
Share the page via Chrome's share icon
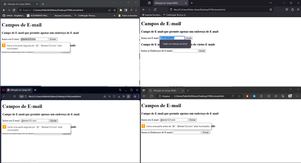[109, 10]
